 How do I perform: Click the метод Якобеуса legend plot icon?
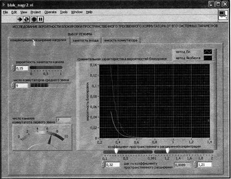[x=208, y=58]
